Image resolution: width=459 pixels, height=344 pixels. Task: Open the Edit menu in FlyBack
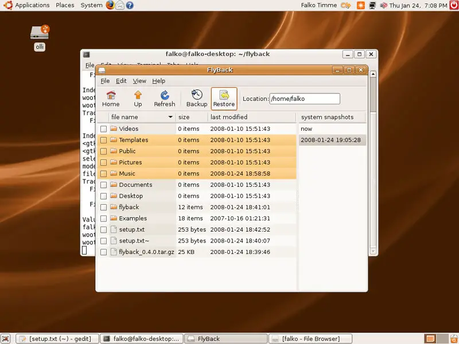pyautogui.click(x=121, y=81)
